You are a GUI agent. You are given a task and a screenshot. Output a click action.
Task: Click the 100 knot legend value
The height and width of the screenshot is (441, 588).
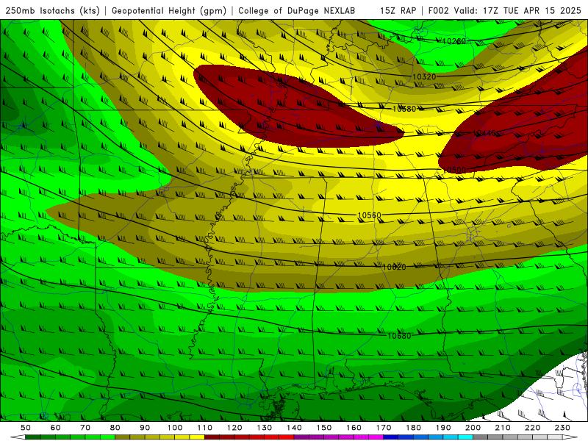[x=175, y=428]
